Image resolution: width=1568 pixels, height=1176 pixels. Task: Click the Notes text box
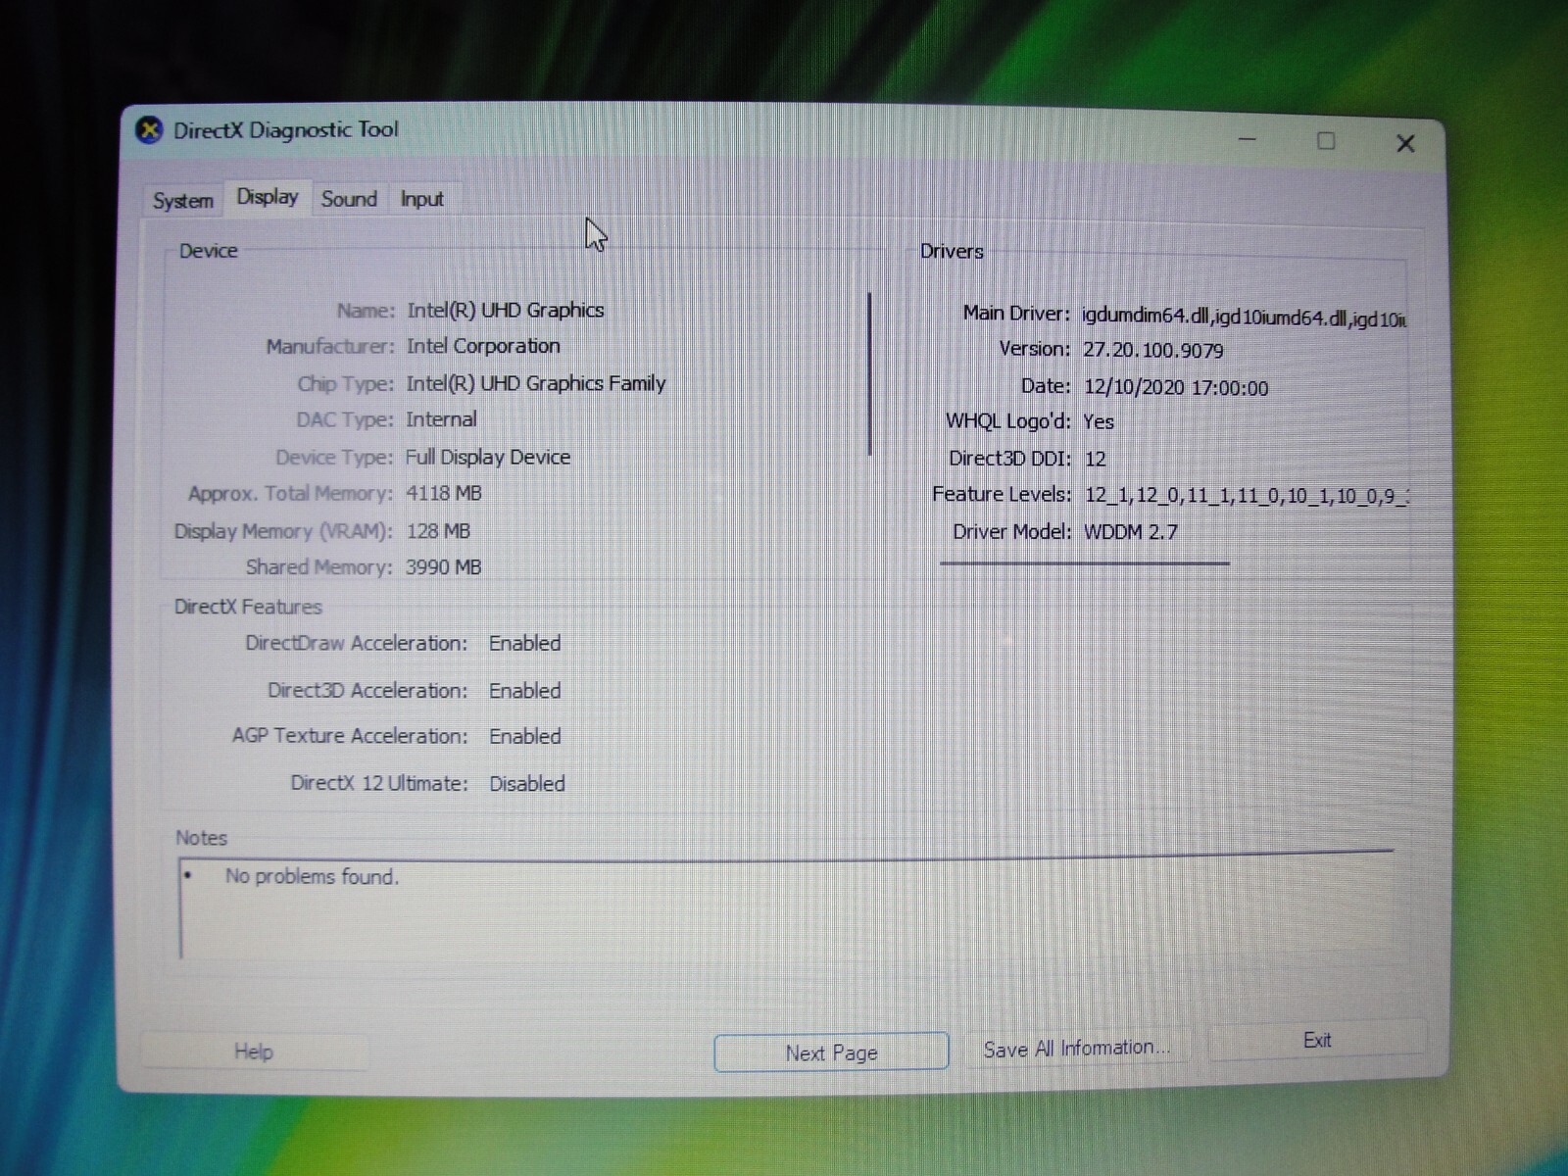[x=786, y=906]
